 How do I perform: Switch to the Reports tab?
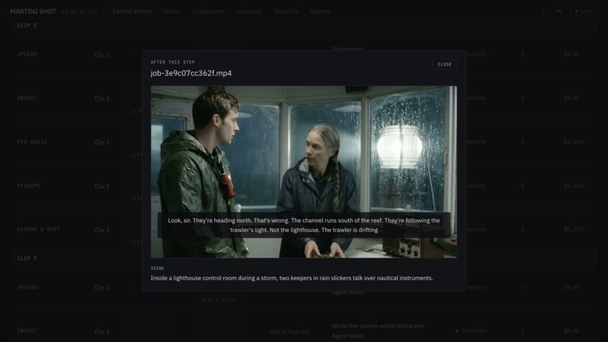coord(320,11)
